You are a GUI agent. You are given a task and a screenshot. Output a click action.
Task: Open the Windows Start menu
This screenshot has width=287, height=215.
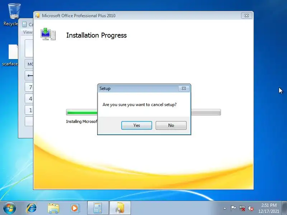(10, 208)
